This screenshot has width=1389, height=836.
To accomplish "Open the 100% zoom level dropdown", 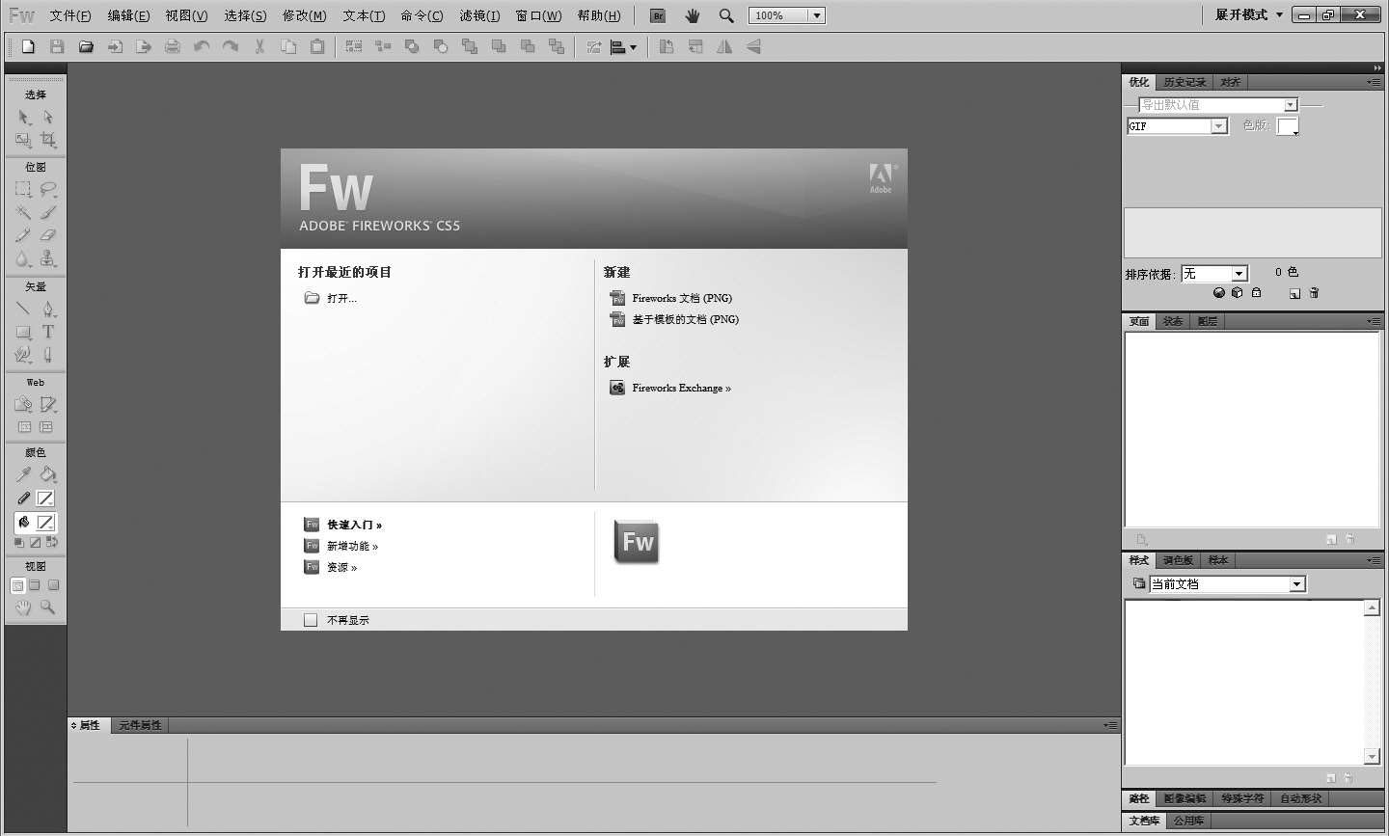I will click(x=816, y=15).
